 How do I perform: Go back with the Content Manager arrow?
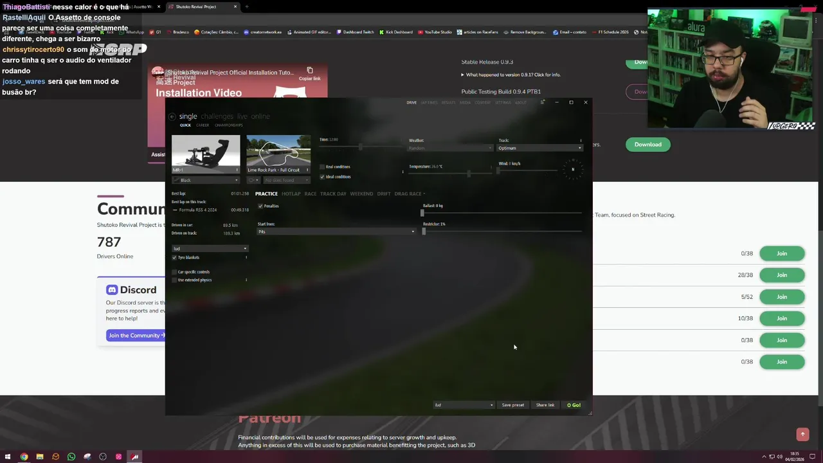(x=172, y=116)
